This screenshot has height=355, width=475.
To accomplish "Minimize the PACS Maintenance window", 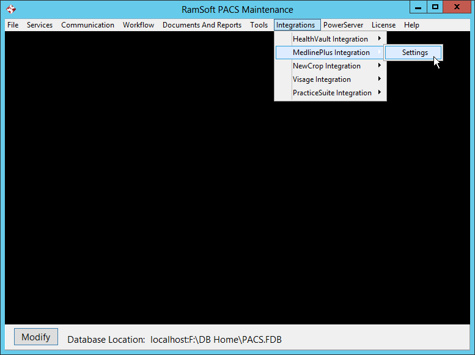I will click(418, 7).
